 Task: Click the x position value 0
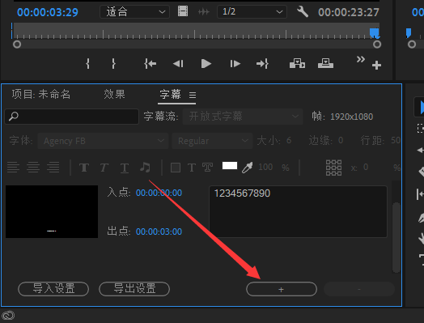366,167
